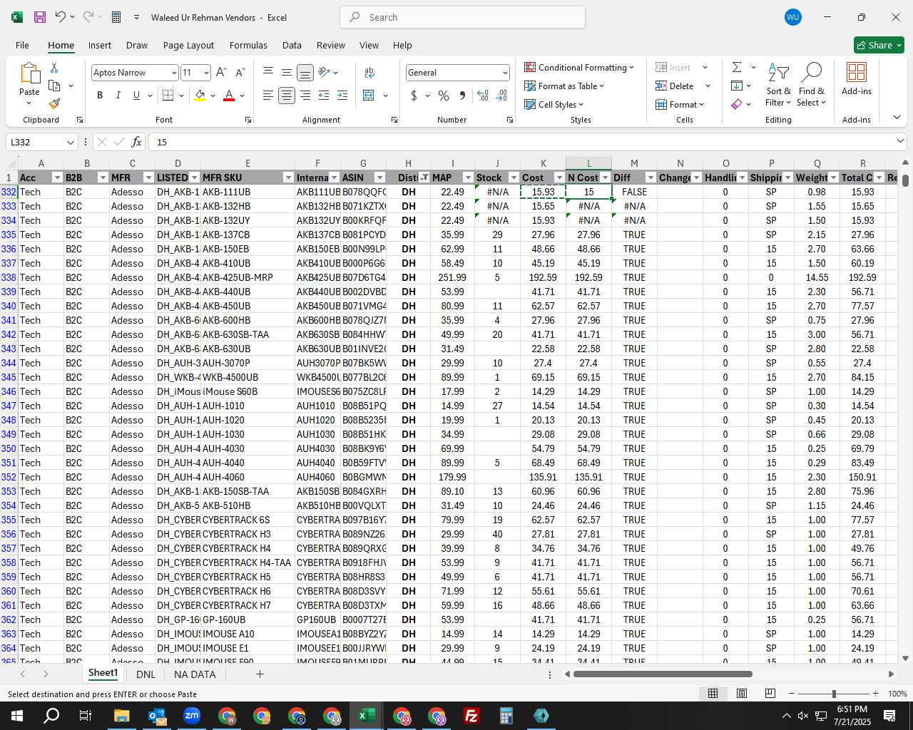Apply Percent Style format
This screenshot has width=913, height=730.
pyautogui.click(x=444, y=95)
